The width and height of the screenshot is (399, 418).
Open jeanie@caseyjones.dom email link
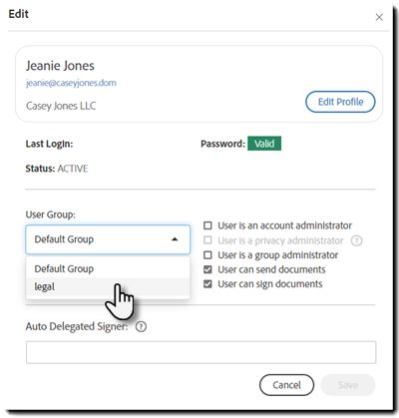pos(71,83)
